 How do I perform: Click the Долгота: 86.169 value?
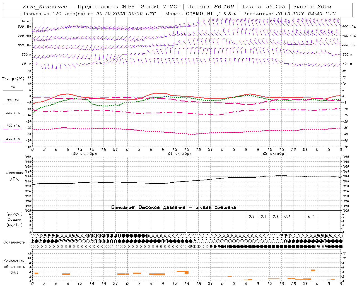coord(211,7)
